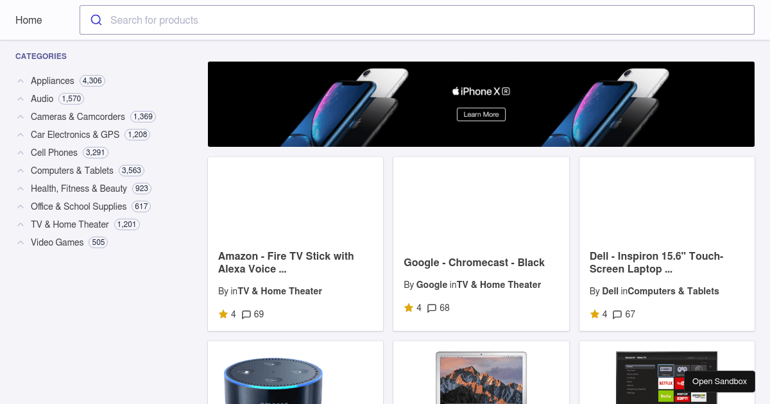Open the Dell Inspiron 15.6 laptop listing
770x404 pixels.
656,262
